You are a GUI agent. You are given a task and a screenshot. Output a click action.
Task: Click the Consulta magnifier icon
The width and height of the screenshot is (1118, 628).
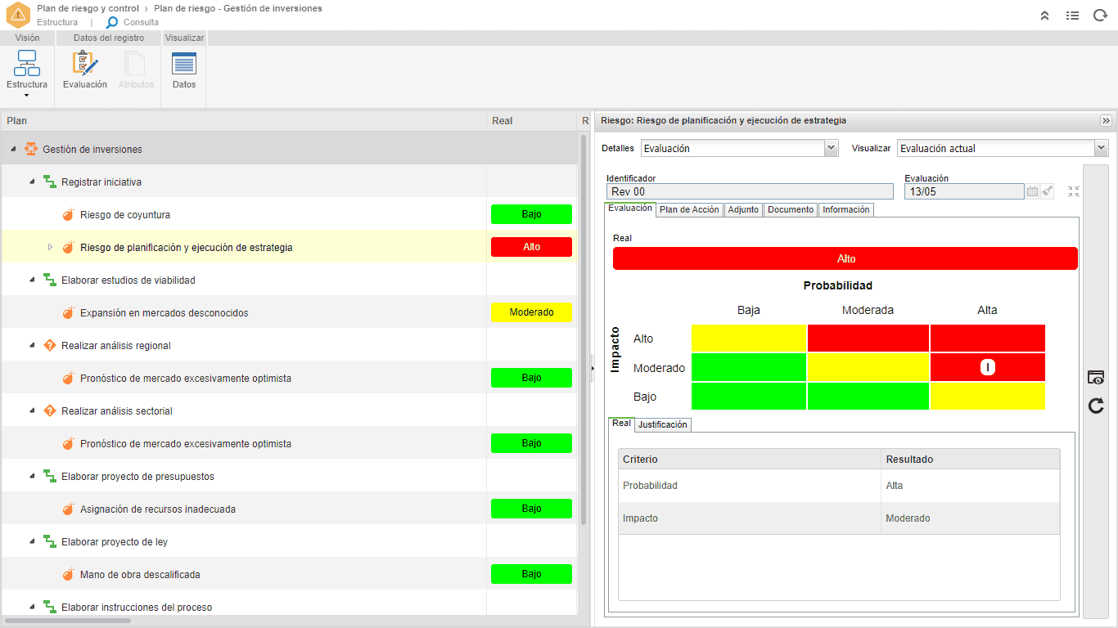(x=112, y=22)
